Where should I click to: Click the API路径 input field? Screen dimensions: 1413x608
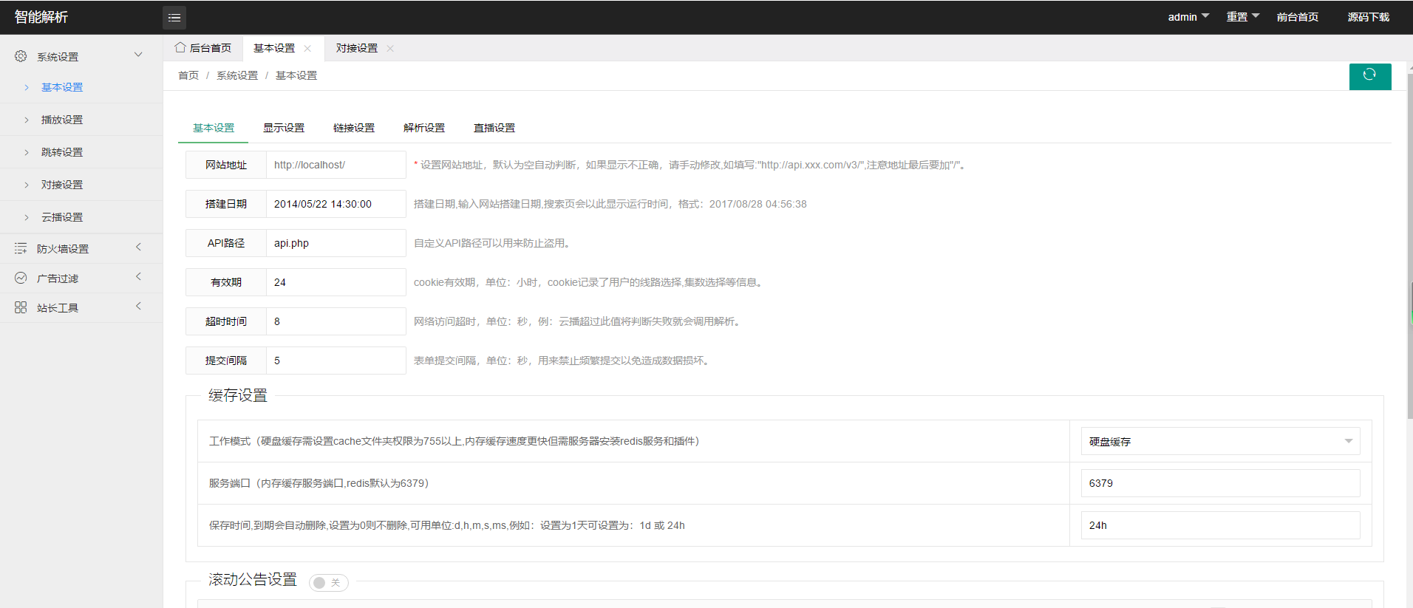click(x=336, y=243)
